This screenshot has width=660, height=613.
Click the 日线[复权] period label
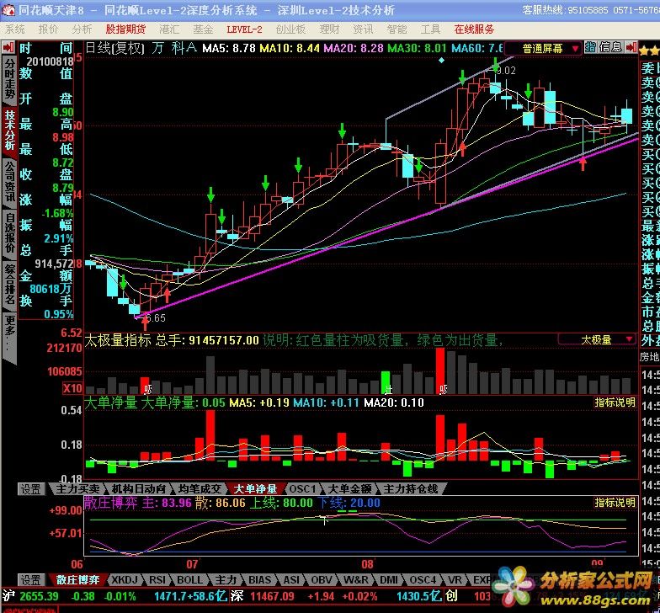114,48
